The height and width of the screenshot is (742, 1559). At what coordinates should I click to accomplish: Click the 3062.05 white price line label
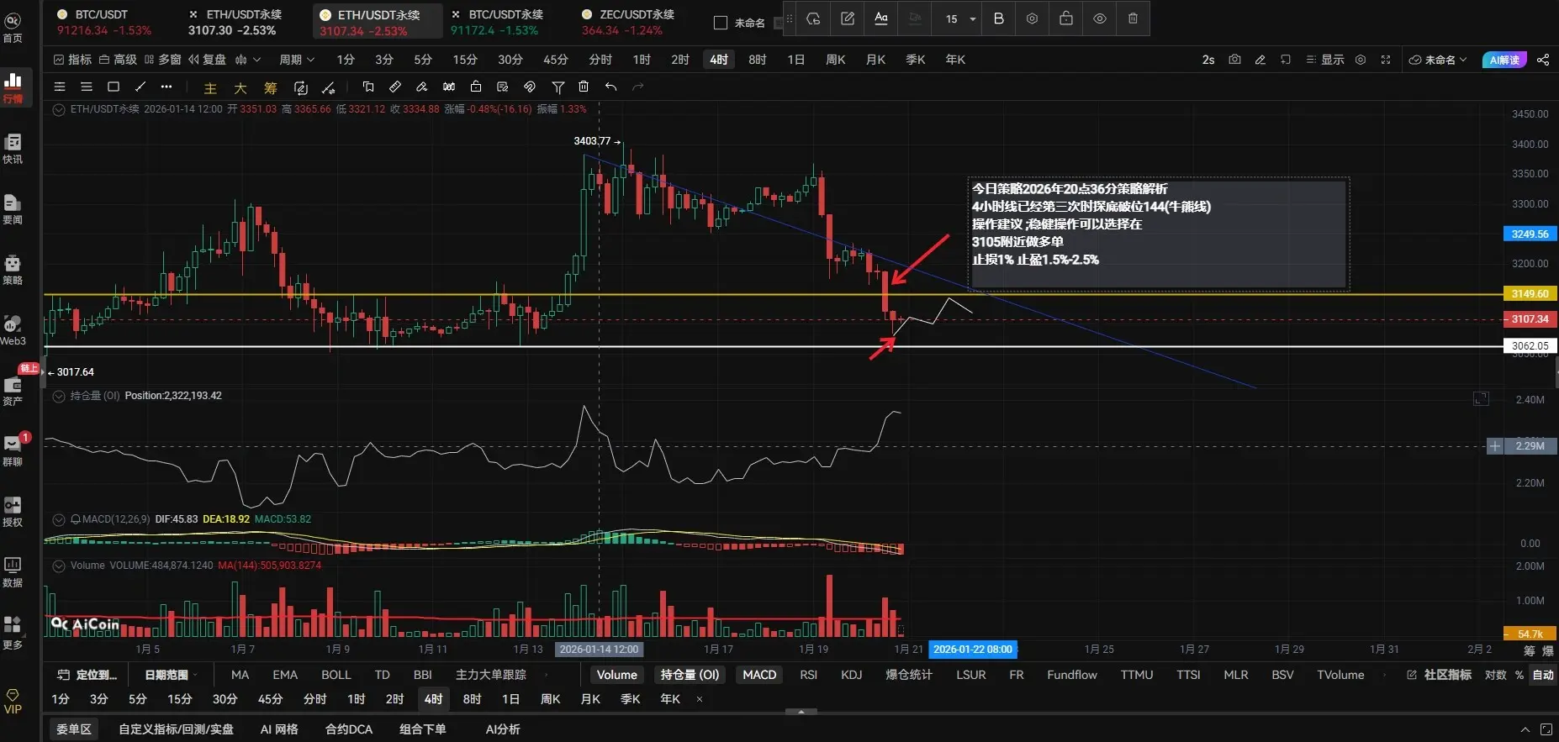coord(1530,346)
